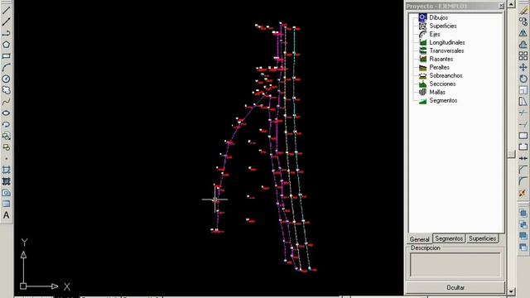This screenshot has height=298, width=530.
Task: Select the Secciones tree item
Action: [442, 84]
